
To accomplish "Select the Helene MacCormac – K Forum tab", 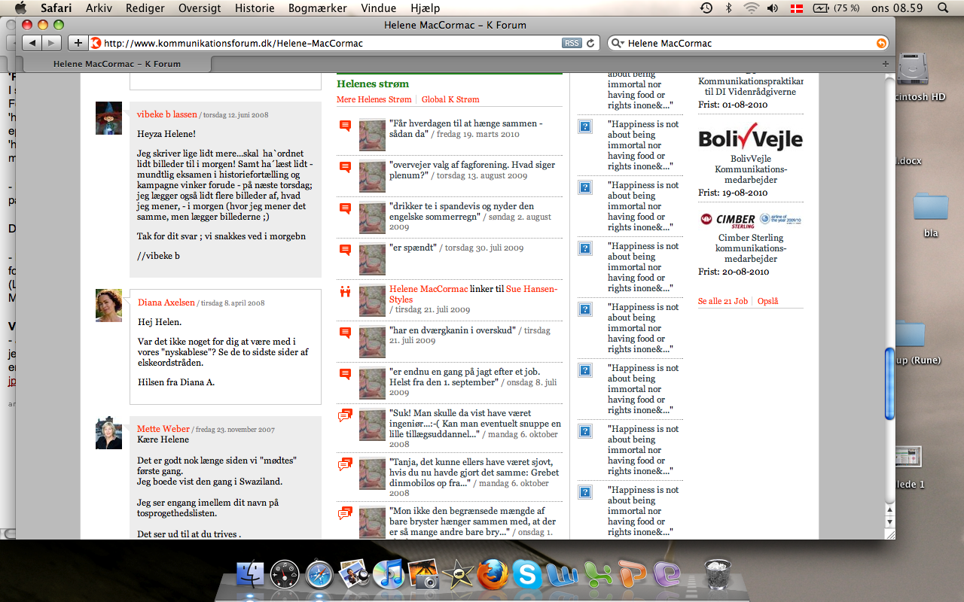I will tap(117, 64).
